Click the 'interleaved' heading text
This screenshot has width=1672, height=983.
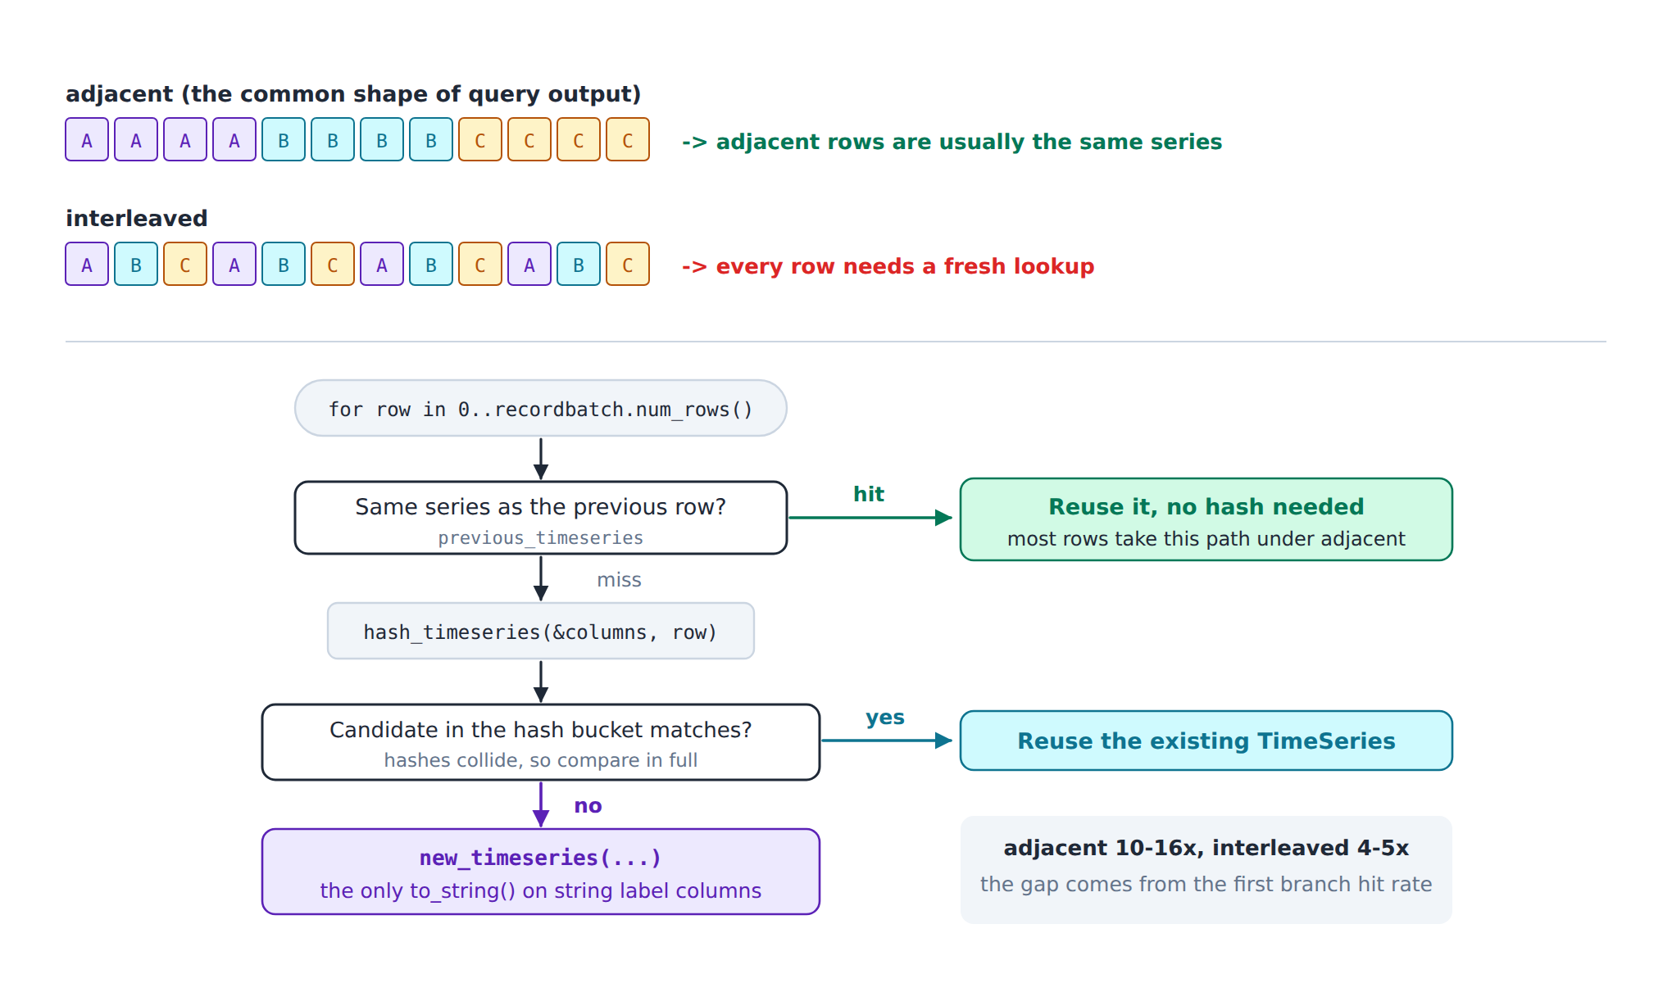coord(137,218)
